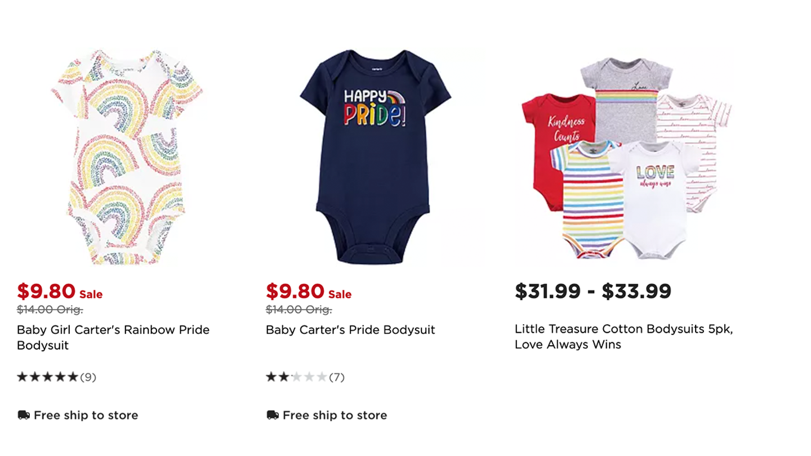This screenshot has height=456, width=811.
Task: Click the $31.99 - $33.99 price range
Action: (593, 291)
